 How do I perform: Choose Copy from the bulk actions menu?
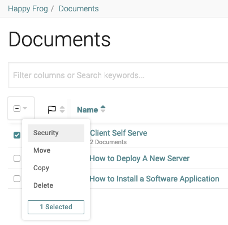[x=56, y=168]
